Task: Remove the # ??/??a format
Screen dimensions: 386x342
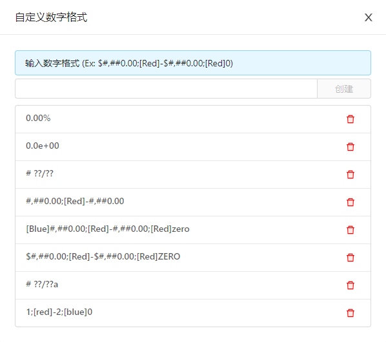Action: [350, 285]
